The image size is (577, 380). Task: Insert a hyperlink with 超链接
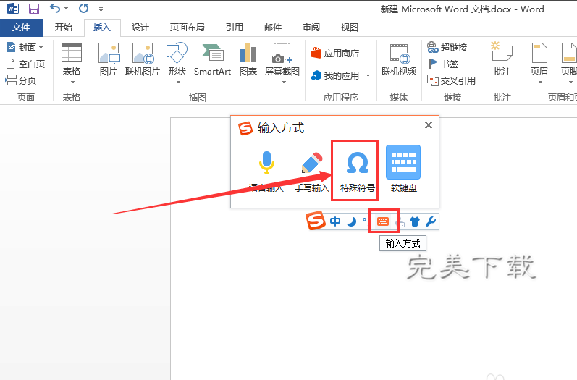[x=447, y=47]
